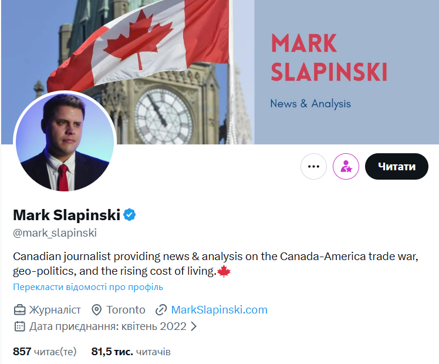Image resolution: width=439 pixels, height=364 pixels.
Task: Click the magenta subscribe person-star icon
Action: (x=346, y=167)
